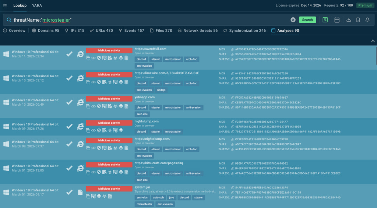Click the query list icon beside Search
Image resolution: width=377 pixels, height=208 pixels.
[325, 20]
